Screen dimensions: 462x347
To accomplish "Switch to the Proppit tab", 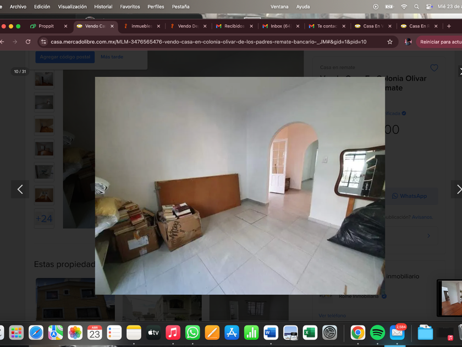I will tap(46, 26).
